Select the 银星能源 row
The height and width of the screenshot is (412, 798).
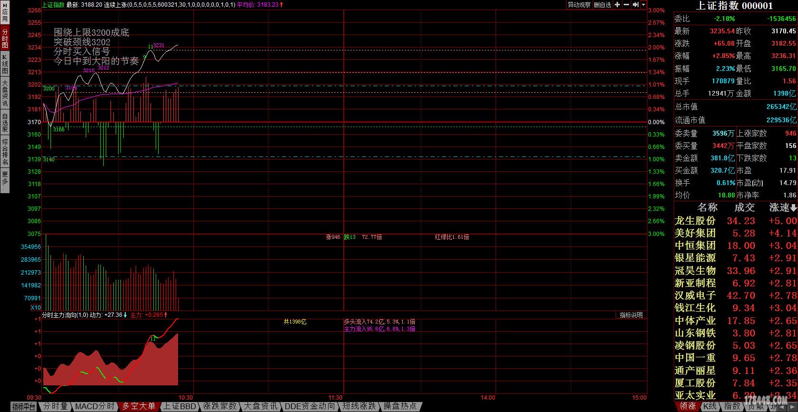[736, 258]
